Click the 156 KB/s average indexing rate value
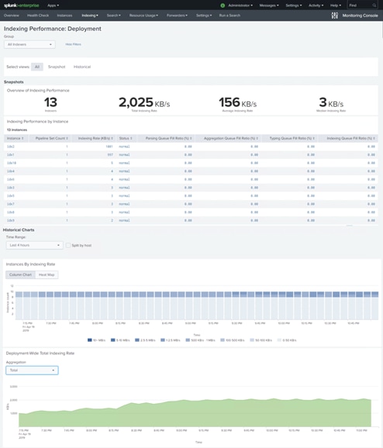This screenshot has width=383, height=448. [237, 102]
